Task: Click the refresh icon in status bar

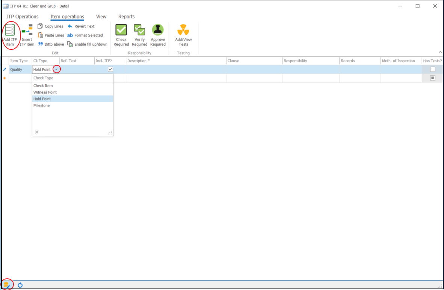Action: [20, 285]
